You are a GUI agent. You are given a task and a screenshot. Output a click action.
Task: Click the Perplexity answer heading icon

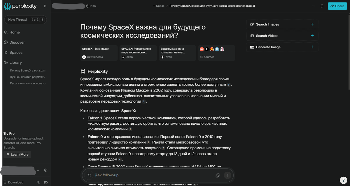83,71
